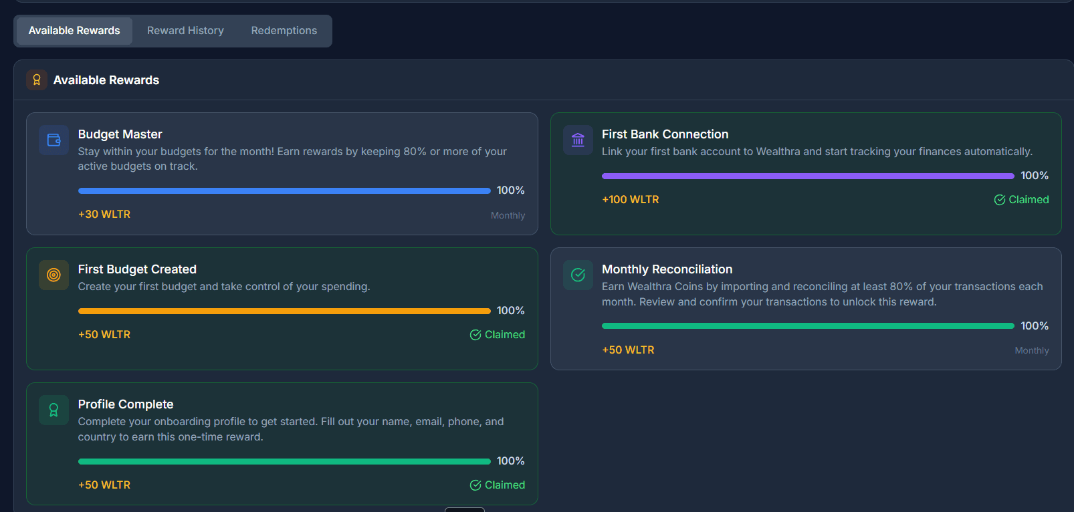Click the Monthly label on Monthly Reconciliation
The width and height of the screenshot is (1074, 512).
click(1032, 350)
